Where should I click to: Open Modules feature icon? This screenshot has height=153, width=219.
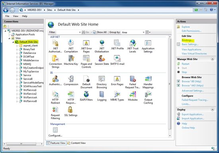[133, 96]
